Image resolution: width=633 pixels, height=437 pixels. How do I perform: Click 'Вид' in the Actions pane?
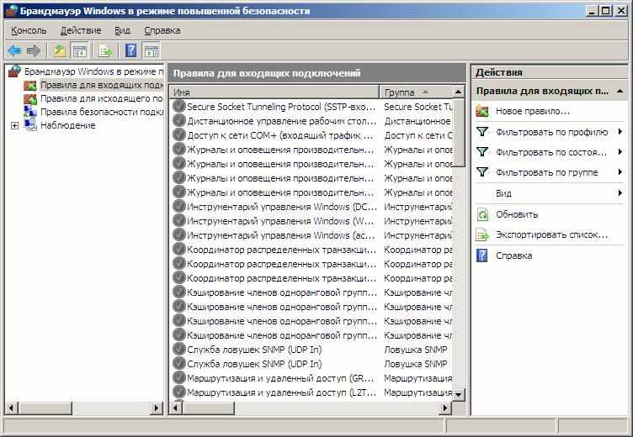[503, 193]
